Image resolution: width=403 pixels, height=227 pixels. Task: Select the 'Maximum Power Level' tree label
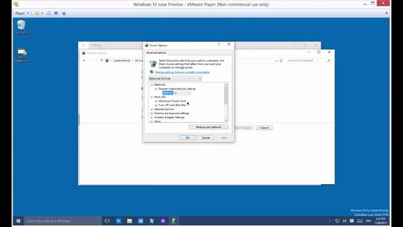(172, 101)
